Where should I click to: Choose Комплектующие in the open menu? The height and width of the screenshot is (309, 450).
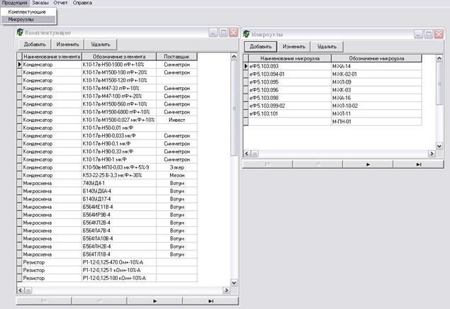point(28,12)
